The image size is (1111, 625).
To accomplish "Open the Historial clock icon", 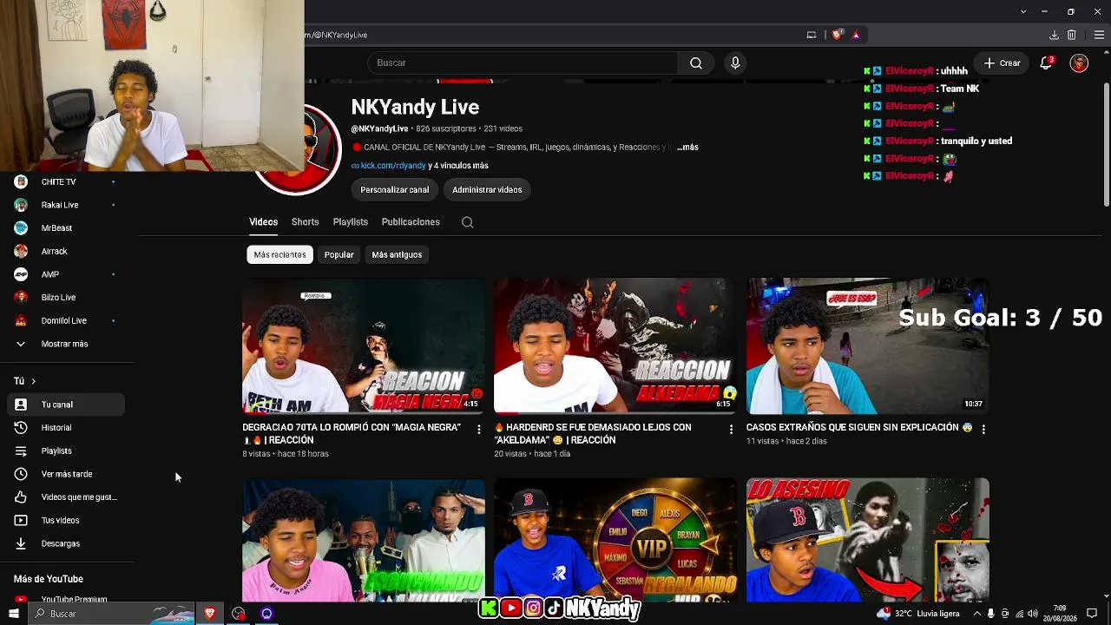I will [x=21, y=428].
